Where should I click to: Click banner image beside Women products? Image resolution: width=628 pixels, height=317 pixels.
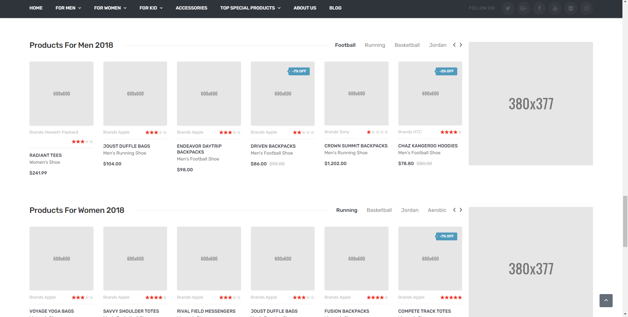click(x=531, y=262)
